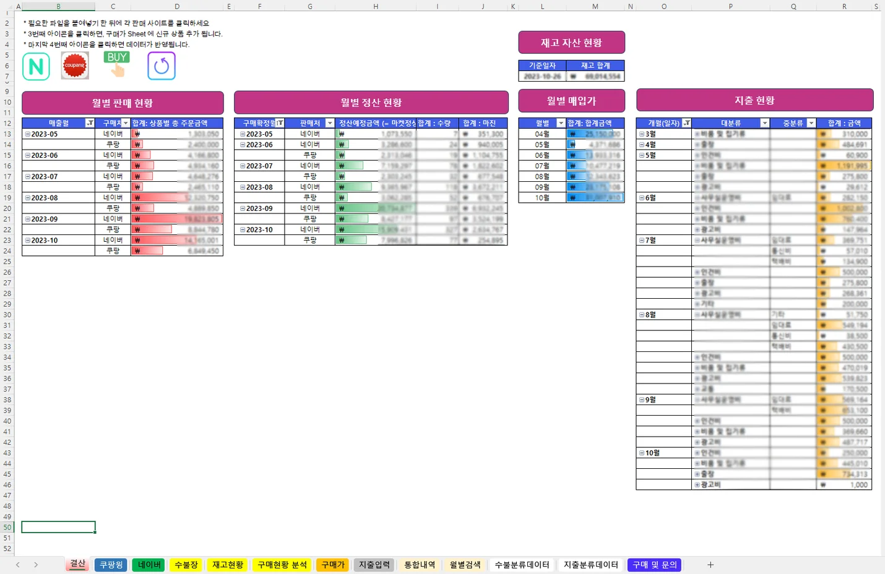Collapse the 10월 group in the expense table
885x574 pixels.
[642, 453]
